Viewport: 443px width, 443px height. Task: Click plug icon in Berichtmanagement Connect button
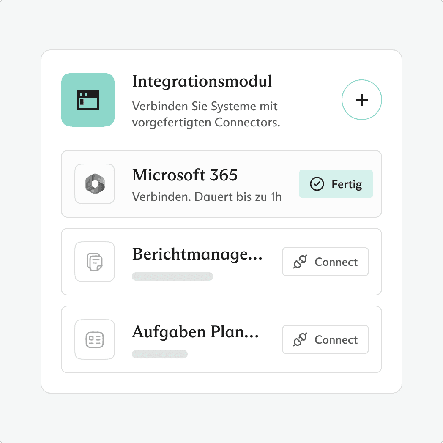pyautogui.click(x=300, y=262)
